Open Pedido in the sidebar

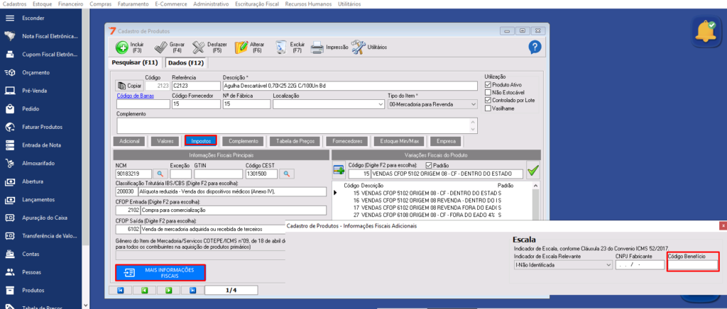30,109
